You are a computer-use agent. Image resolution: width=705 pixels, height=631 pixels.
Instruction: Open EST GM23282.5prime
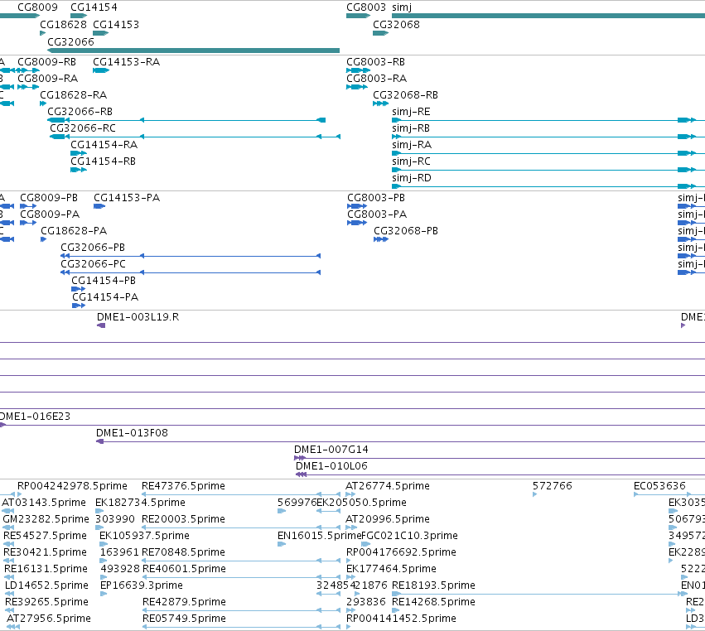[46, 519]
